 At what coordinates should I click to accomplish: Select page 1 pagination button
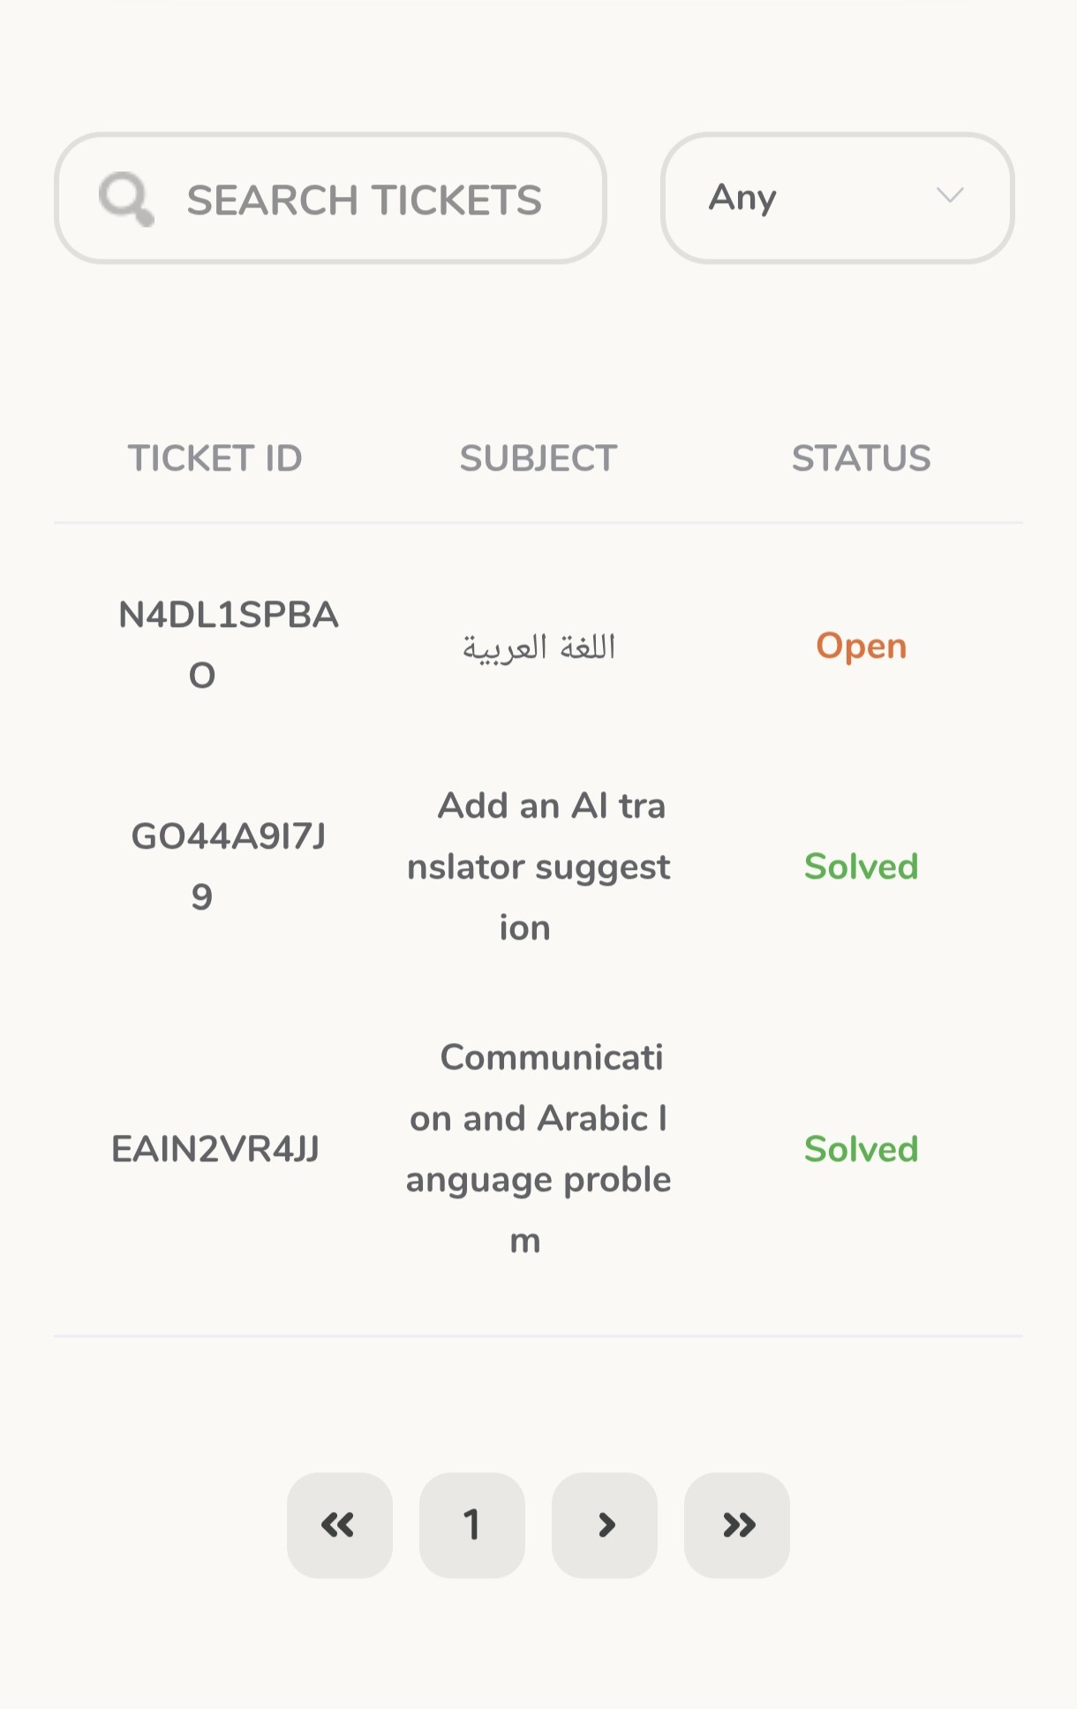pyautogui.click(x=472, y=1524)
